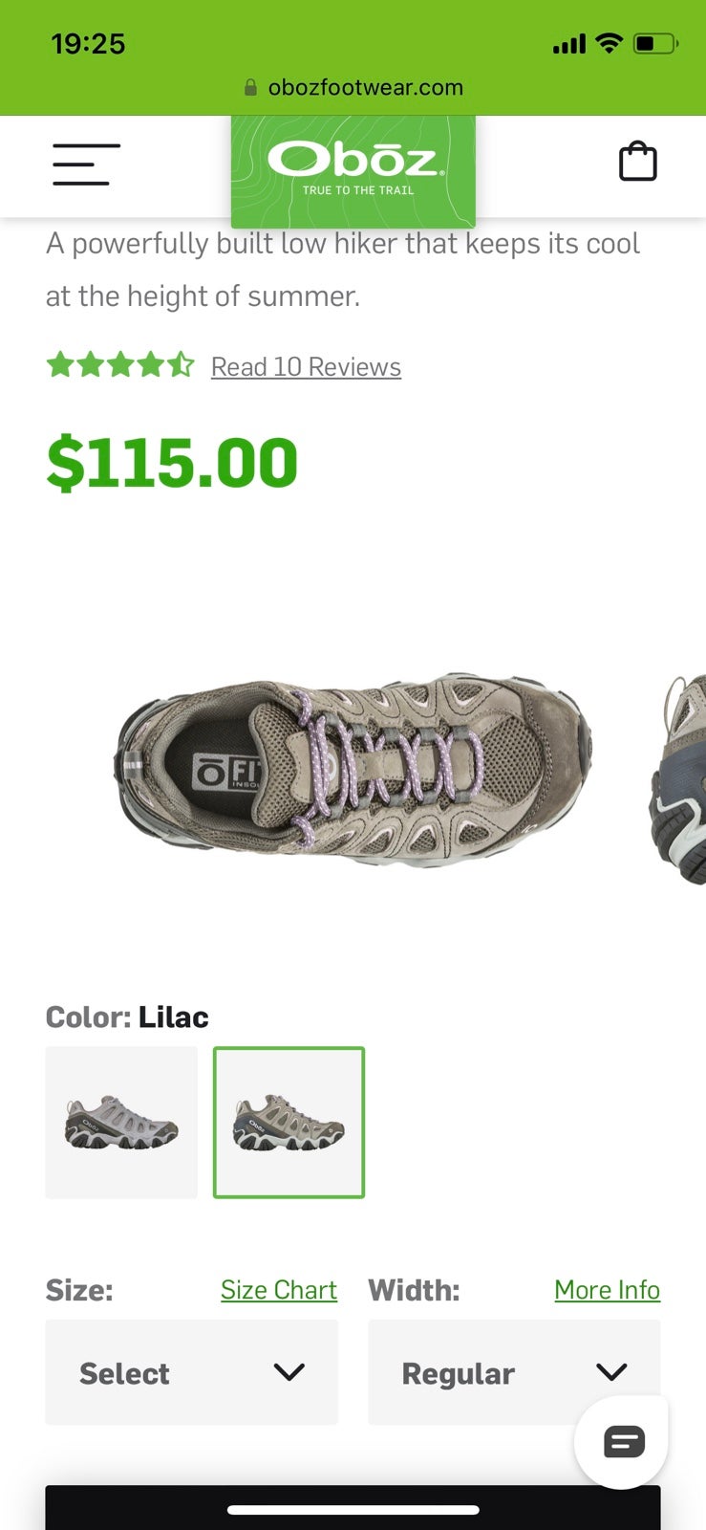The width and height of the screenshot is (706, 1530).
Task: Expand the Width Regular dropdown
Action: pos(514,1372)
